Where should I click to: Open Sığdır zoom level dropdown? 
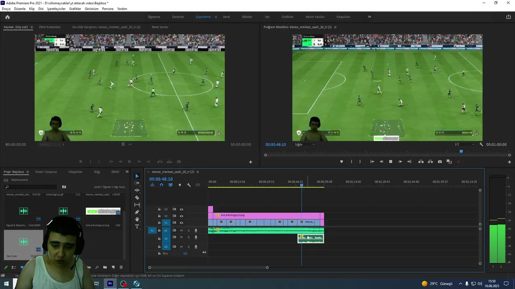[x=305, y=144]
